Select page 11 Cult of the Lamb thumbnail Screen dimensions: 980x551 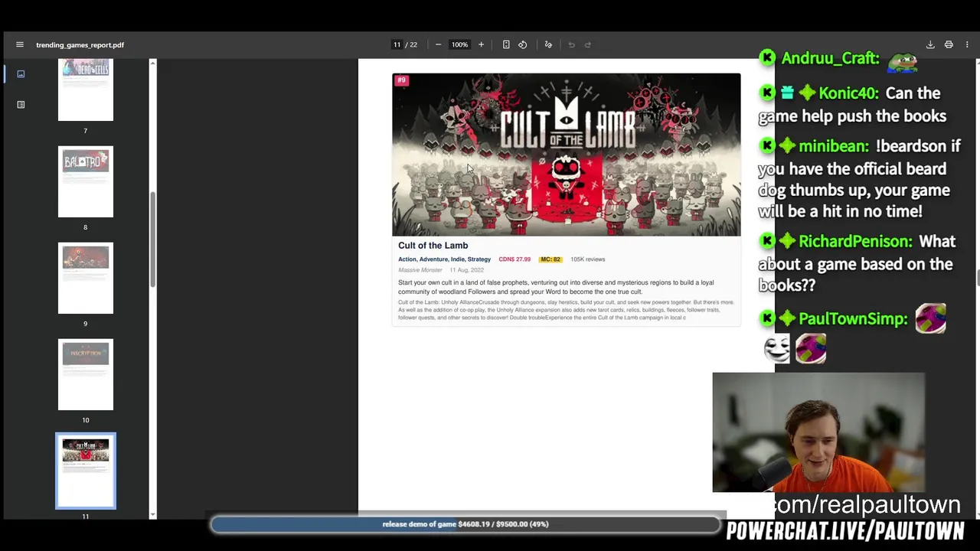tap(86, 471)
